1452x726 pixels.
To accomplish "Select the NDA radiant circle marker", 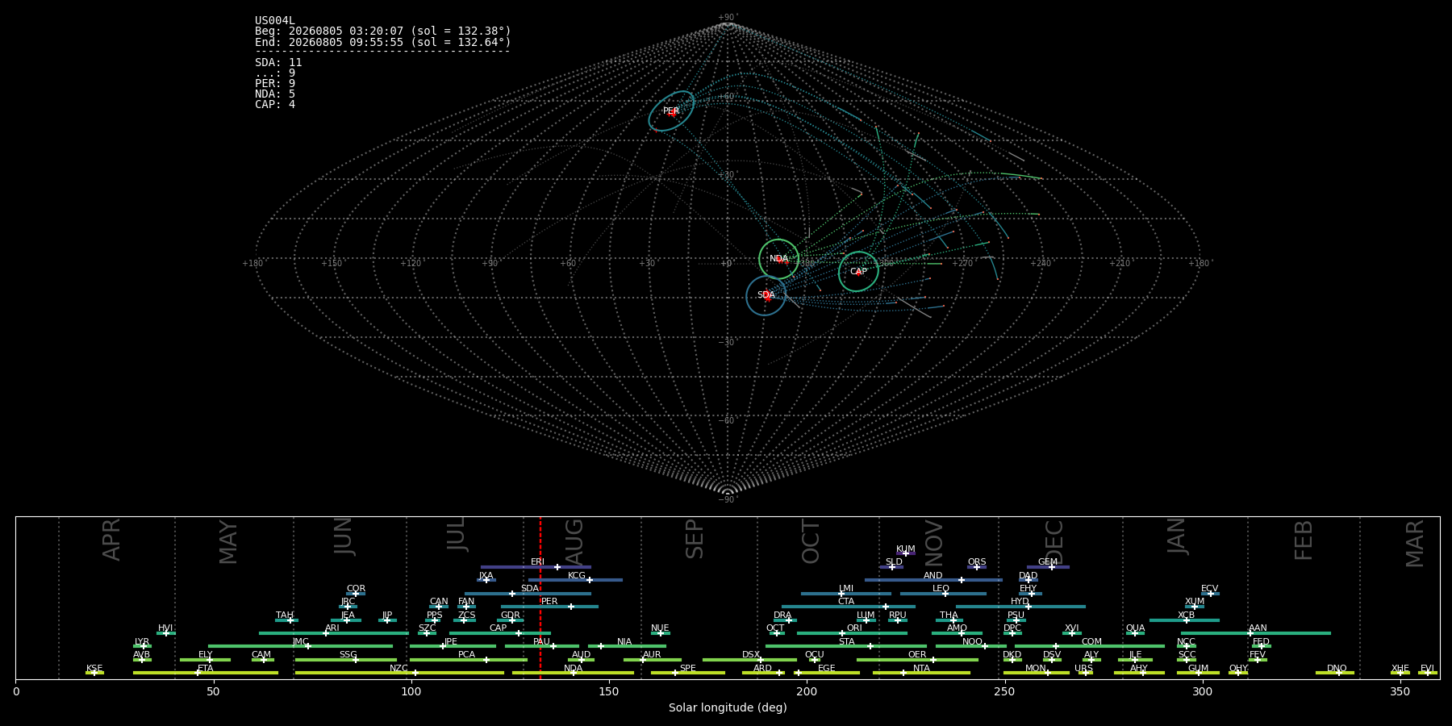I will [778, 259].
